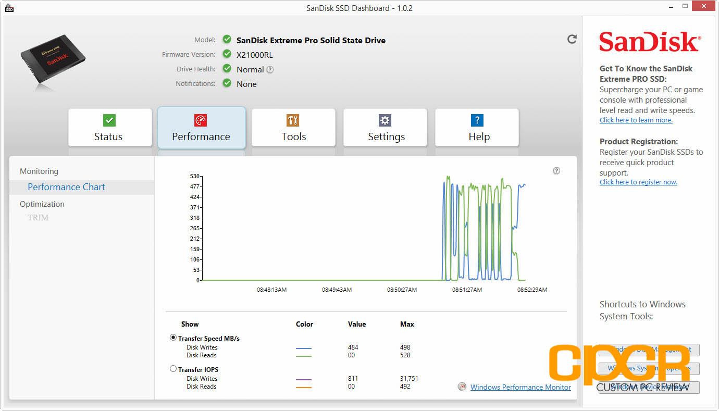Image resolution: width=719 pixels, height=411 pixels.
Task: Click the Model green check icon
Action: click(227, 40)
